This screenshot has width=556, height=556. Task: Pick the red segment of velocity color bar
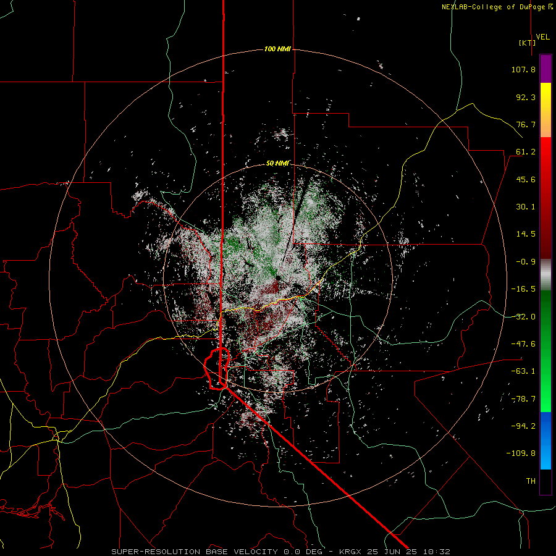(545, 198)
